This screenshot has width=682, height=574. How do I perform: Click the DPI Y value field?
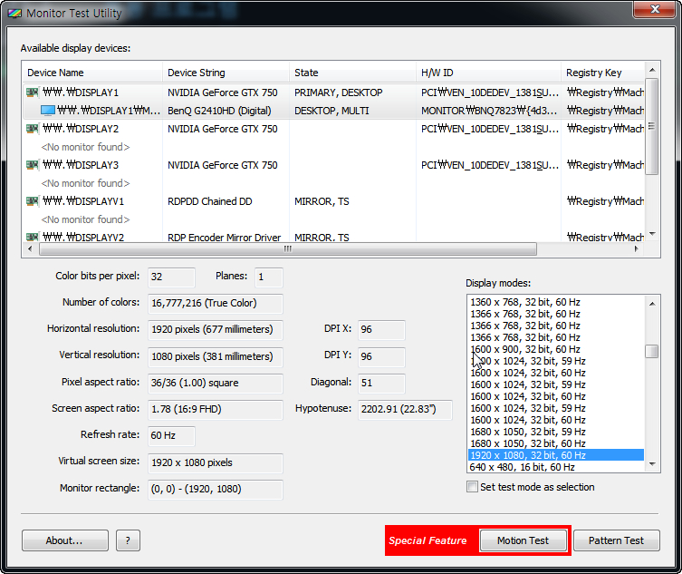click(x=381, y=356)
